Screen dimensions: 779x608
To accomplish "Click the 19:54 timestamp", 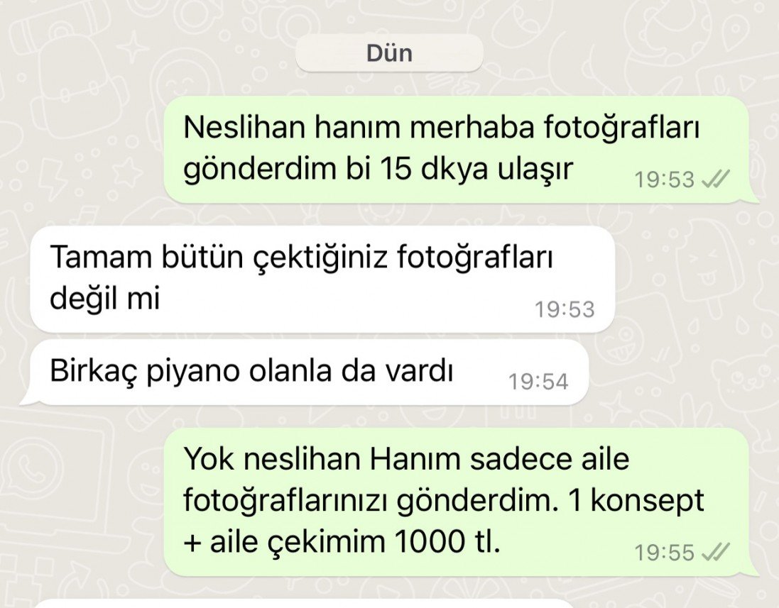I will [538, 382].
